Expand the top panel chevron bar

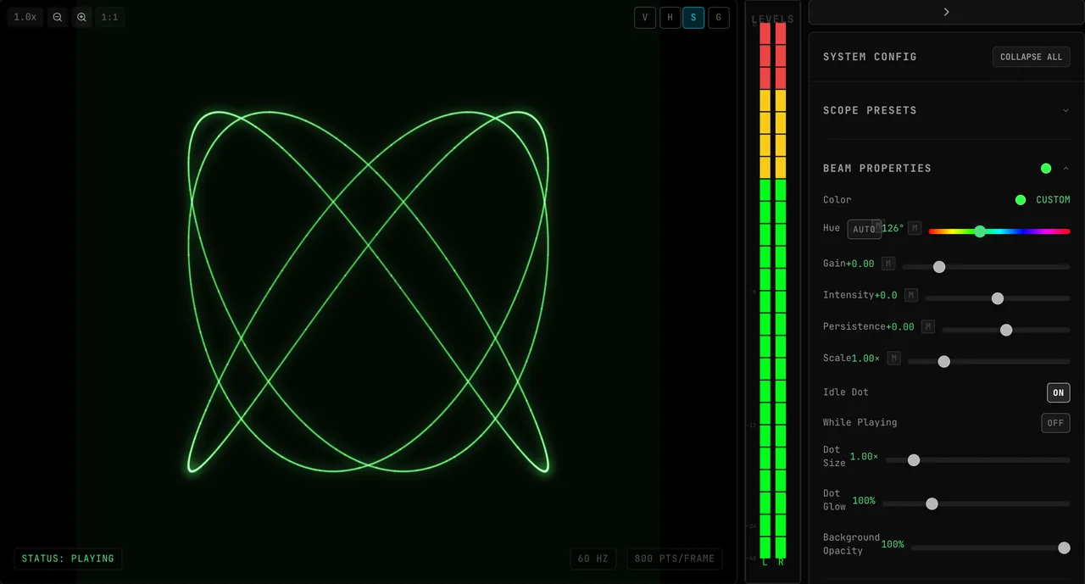tap(946, 12)
